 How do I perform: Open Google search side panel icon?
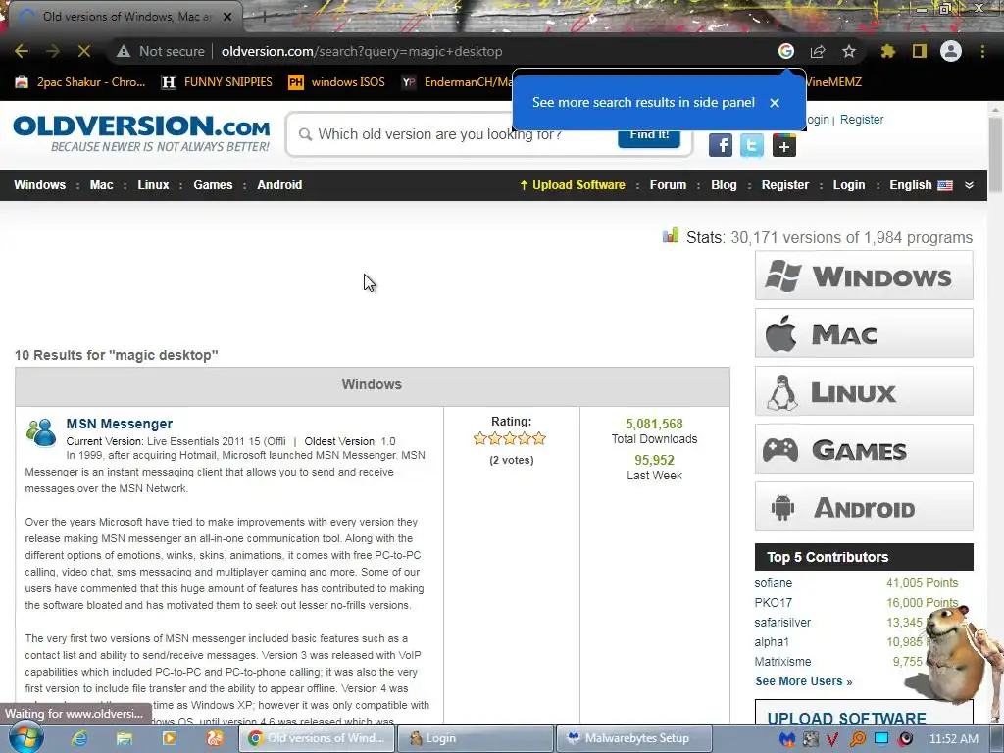tap(786, 51)
